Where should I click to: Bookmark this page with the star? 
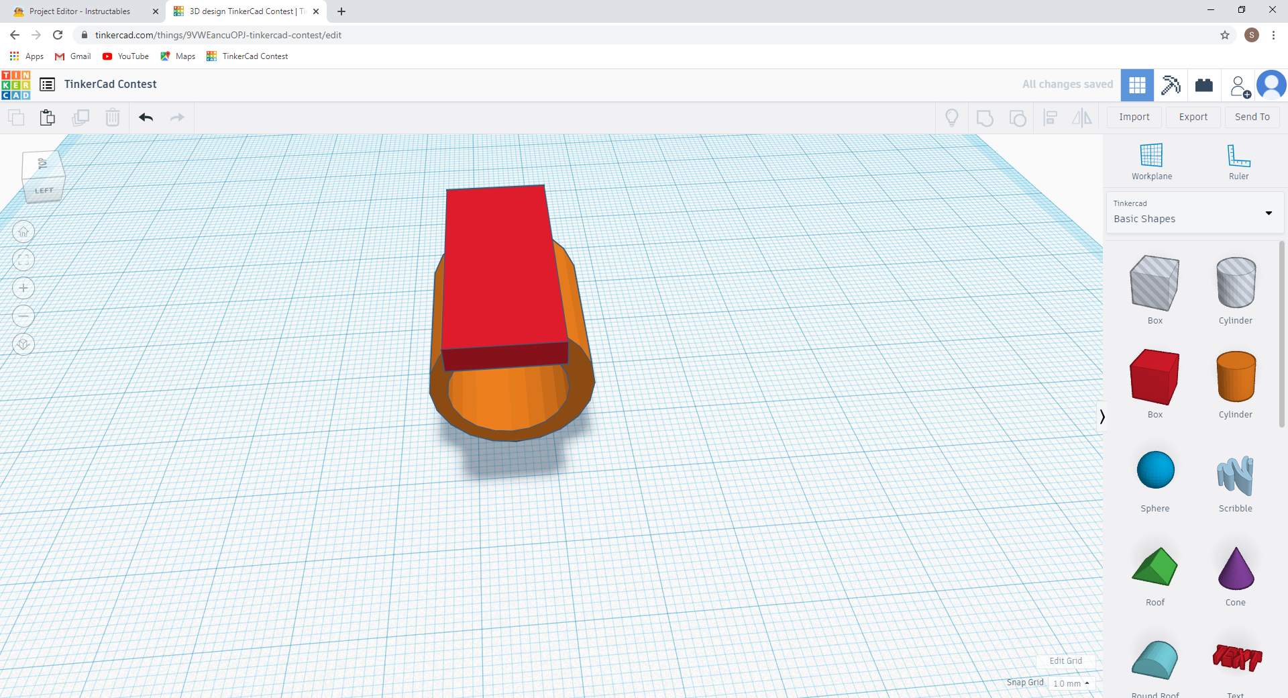[1225, 35]
